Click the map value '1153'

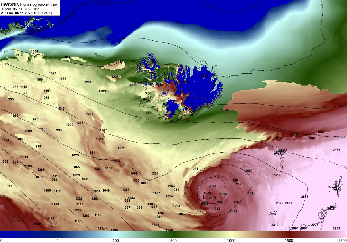171,186
